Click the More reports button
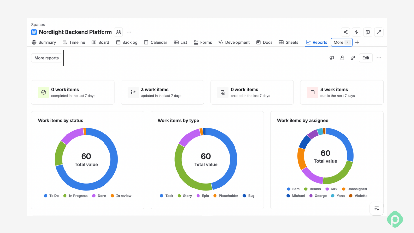 (47, 58)
